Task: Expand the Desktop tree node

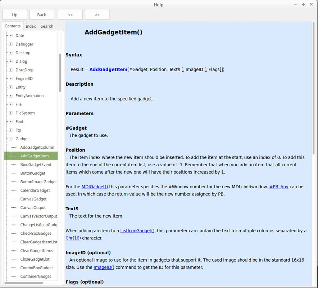Action: tap(11, 53)
